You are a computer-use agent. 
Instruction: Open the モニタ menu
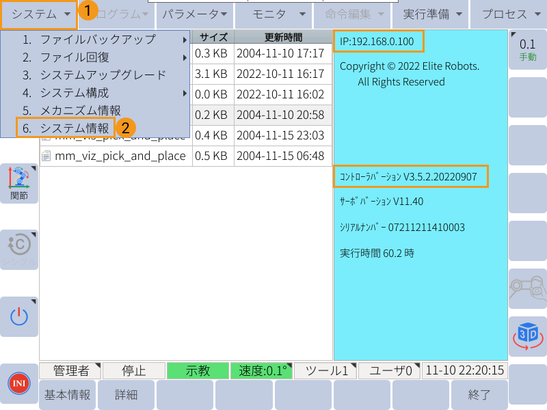coord(273,14)
